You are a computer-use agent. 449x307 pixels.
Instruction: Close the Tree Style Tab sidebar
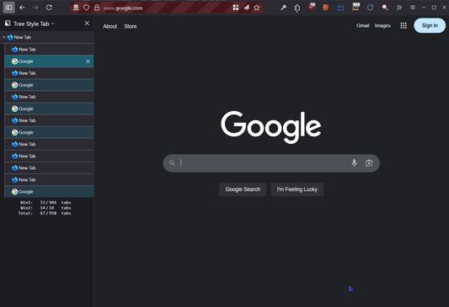(x=87, y=24)
